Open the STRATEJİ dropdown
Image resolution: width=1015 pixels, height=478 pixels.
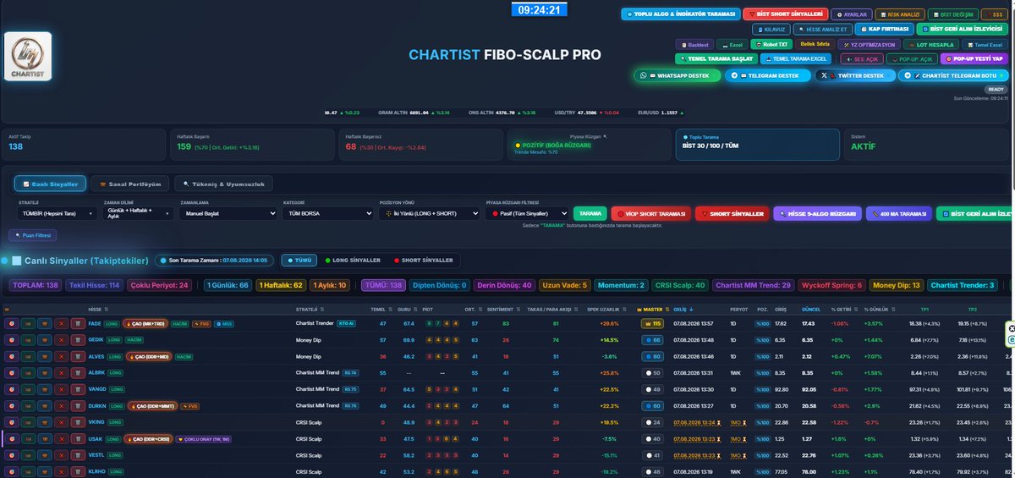[x=57, y=214]
